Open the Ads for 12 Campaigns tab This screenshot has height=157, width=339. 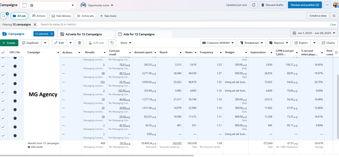(x=139, y=34)
